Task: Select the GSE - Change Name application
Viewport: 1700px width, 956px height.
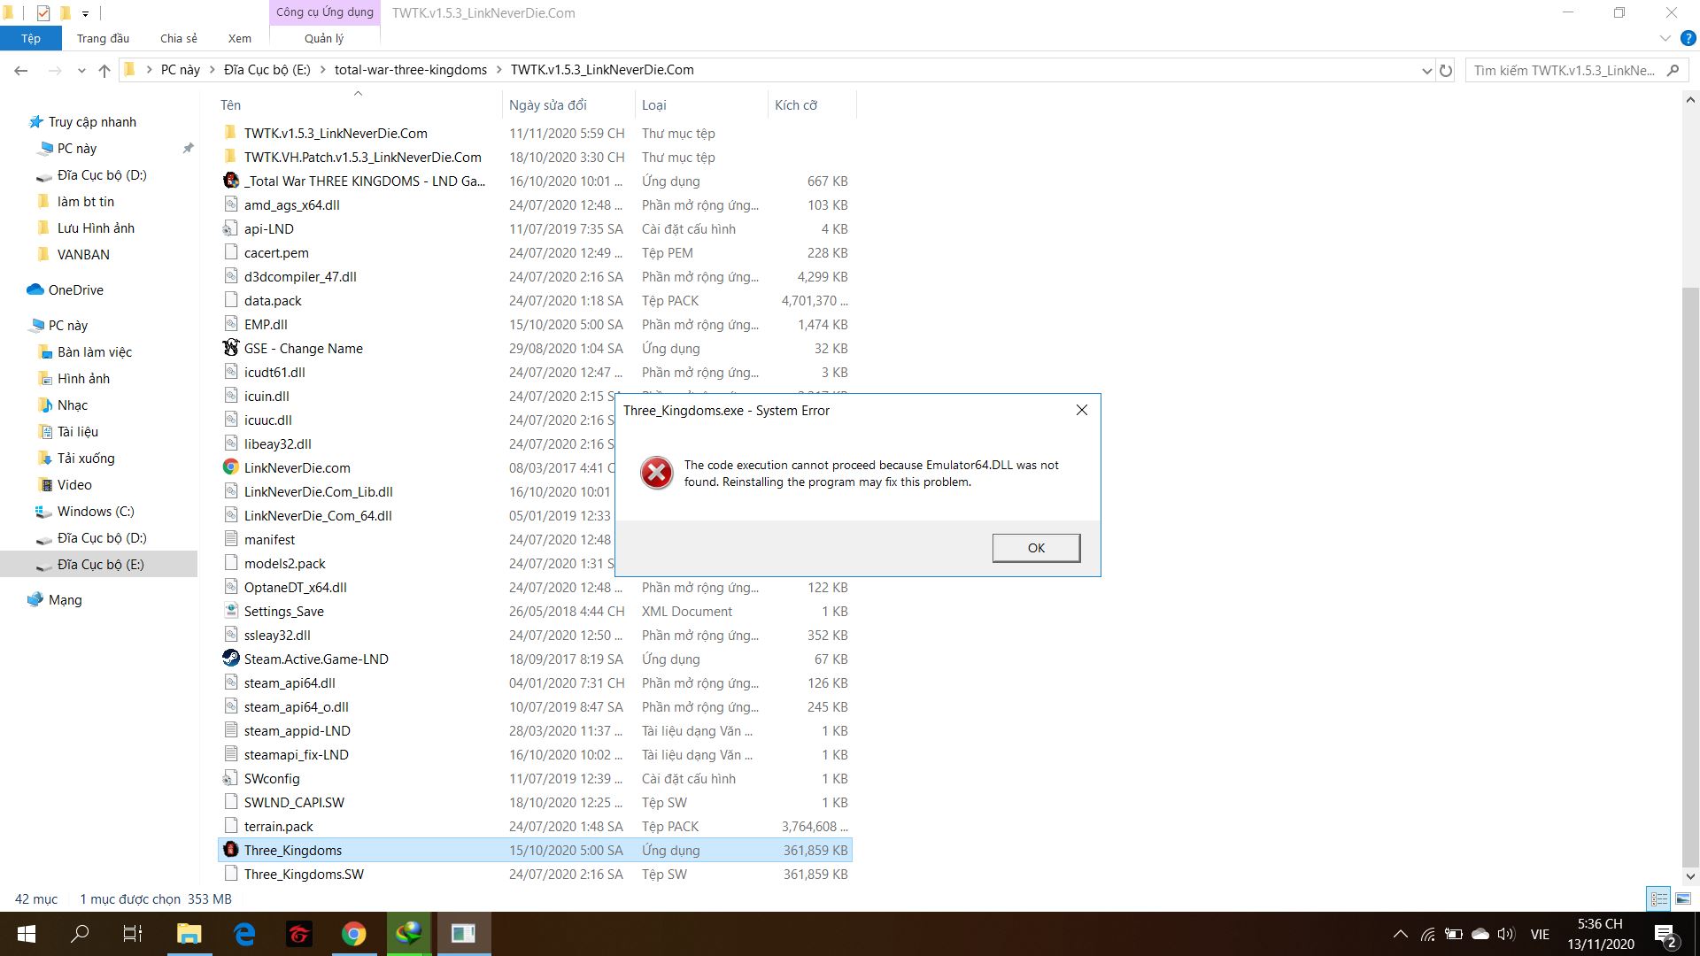Action: pos(303,348)
